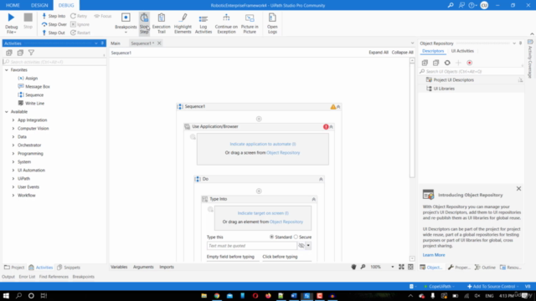
Task: Toggle Picture in Picture
Action: point(250,23)
